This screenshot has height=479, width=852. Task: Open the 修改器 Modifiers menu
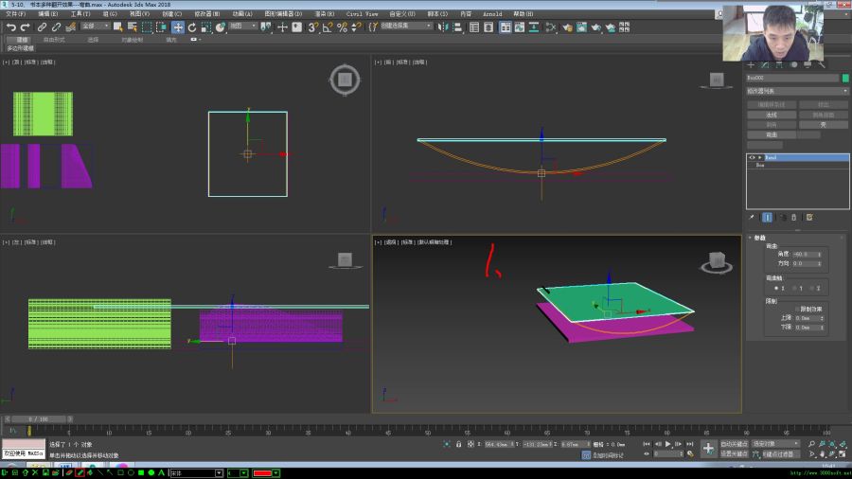click(x=207, y=13)
